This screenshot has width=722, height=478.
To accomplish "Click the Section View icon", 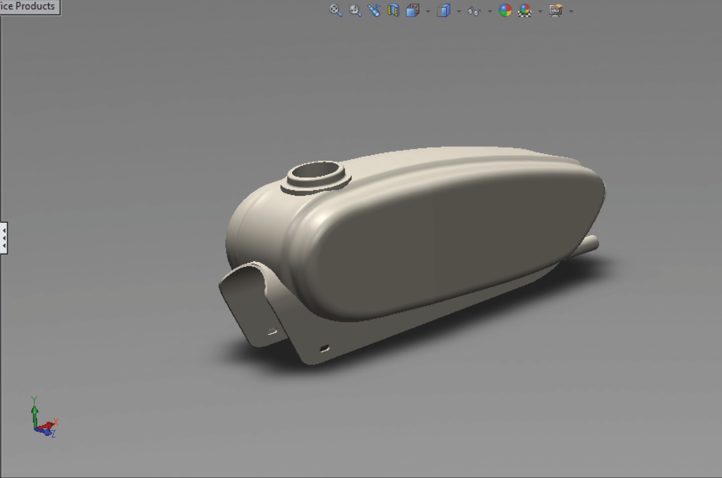I will click(392, 11).
